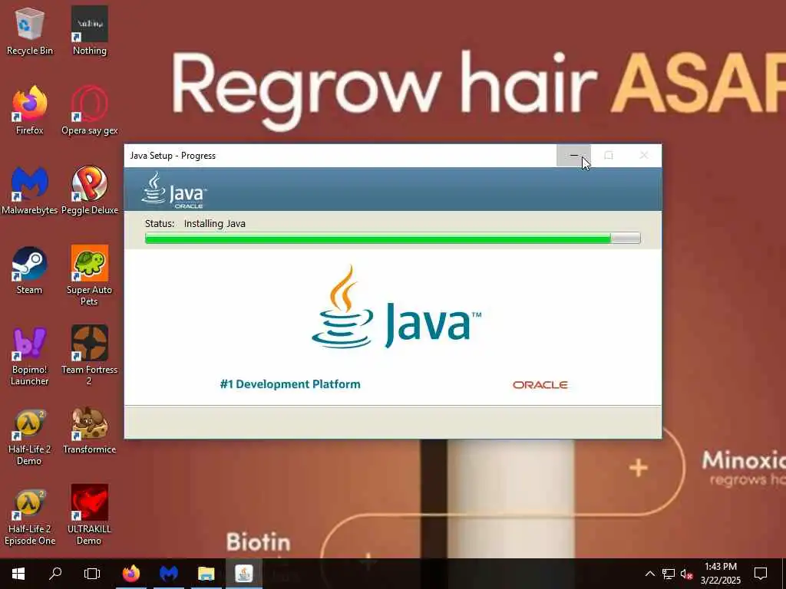Image resolution: width=786 pixels, height=589 pixels.
Task: Select the ULTRAKILL Demo shortcut
Action: (89, 516)
